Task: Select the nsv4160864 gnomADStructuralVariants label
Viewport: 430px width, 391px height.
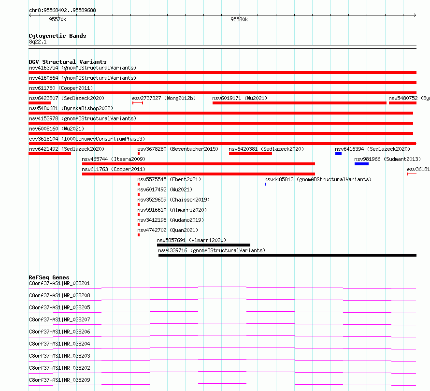Action: [x=83, y=78]
